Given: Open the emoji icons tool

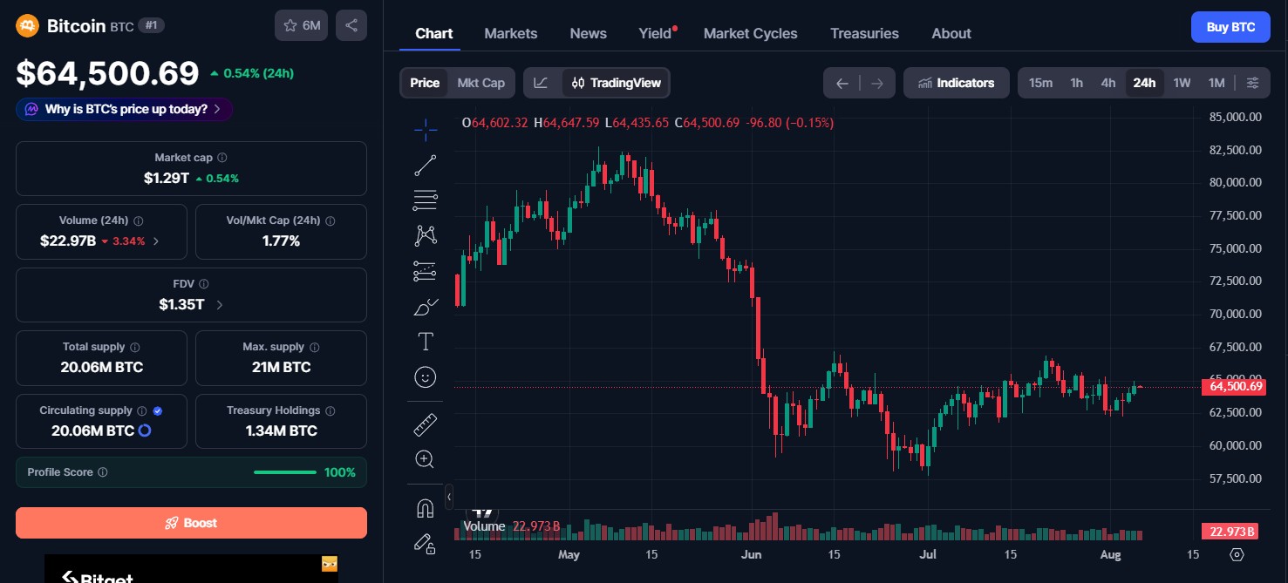Looking at the screenshot, I should [426, 376].
